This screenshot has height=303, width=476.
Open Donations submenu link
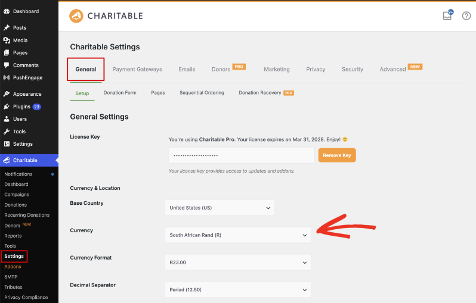[16, 205]
